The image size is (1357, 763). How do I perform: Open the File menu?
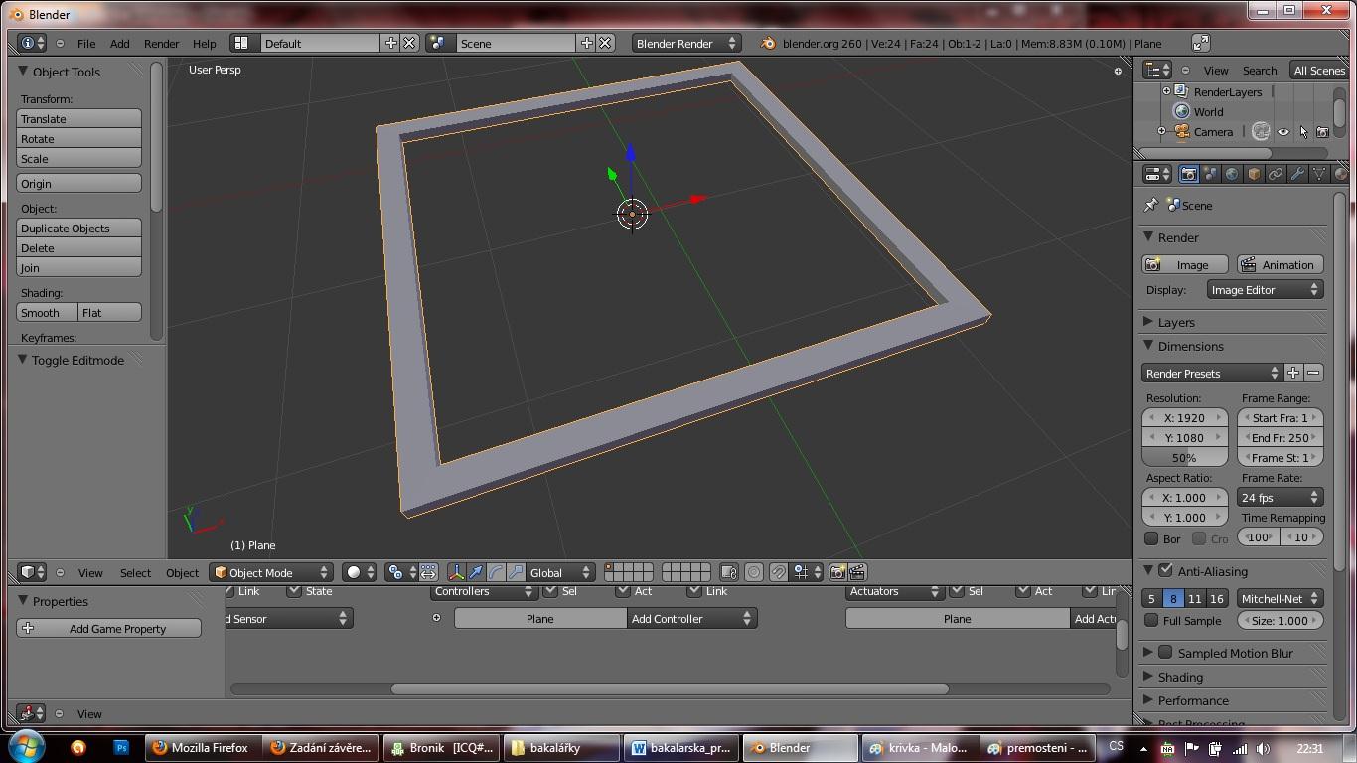[x=86, y=43]
